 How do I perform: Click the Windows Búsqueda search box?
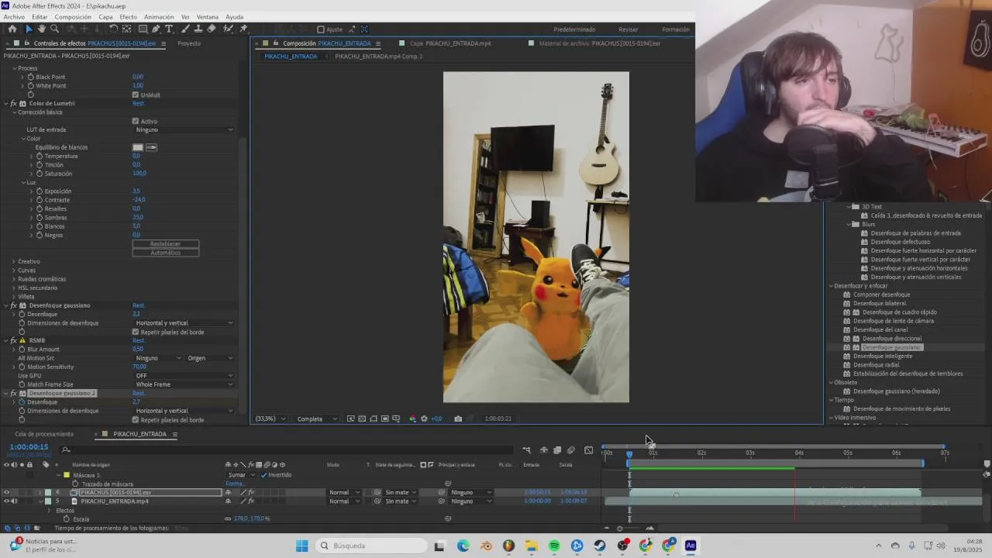(371, 546)
